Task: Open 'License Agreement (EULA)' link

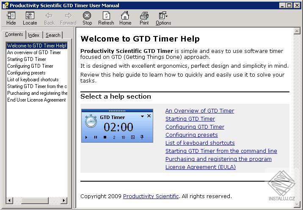Action: pos(201,167)
